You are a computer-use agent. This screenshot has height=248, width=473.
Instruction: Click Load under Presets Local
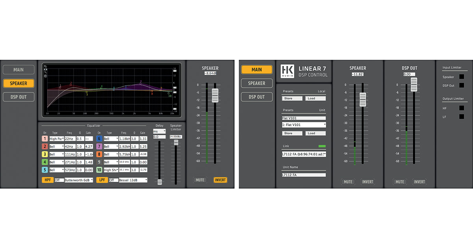pos(315,98)
